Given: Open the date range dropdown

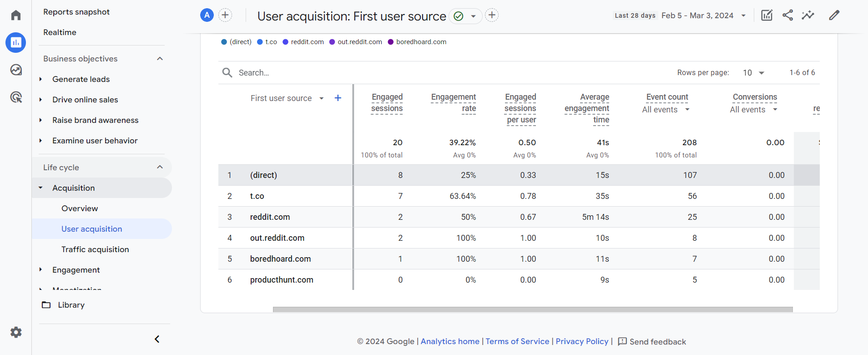Looking at the screenshot, I should coord(743,15).
